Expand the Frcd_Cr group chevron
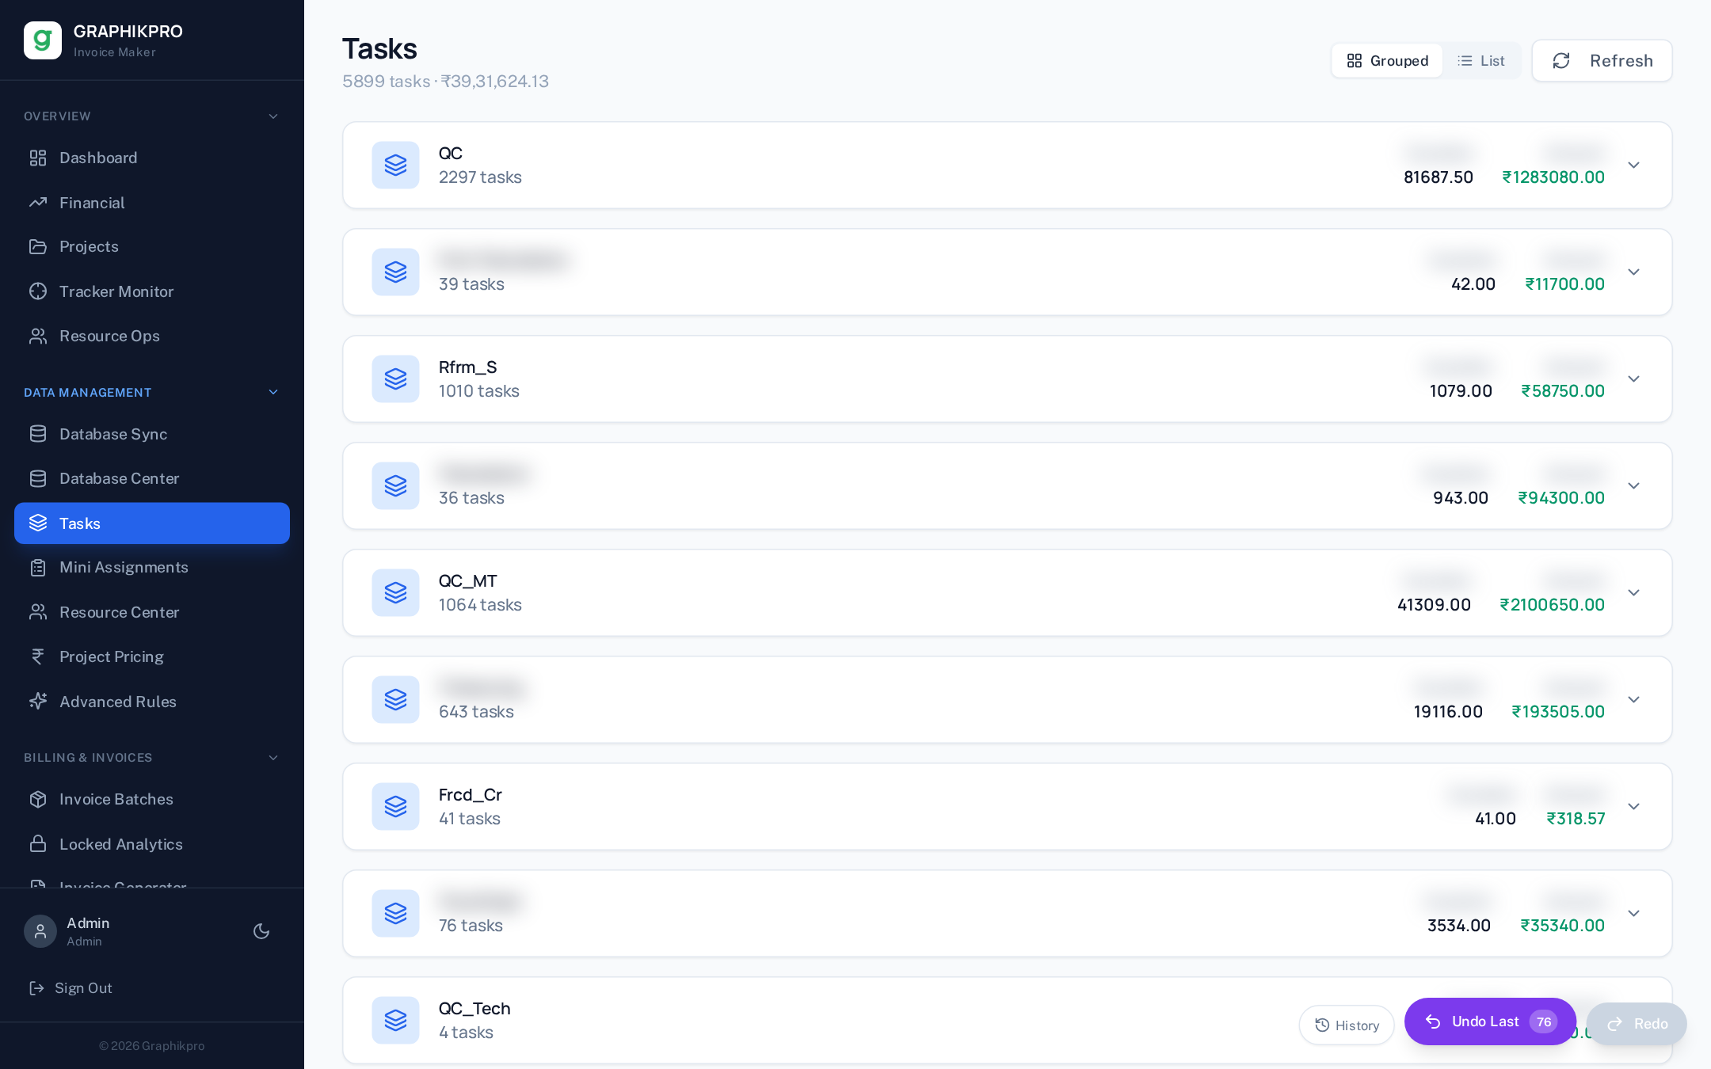This screenshot has width=1711, height=1069. (x=1633, y=807)
